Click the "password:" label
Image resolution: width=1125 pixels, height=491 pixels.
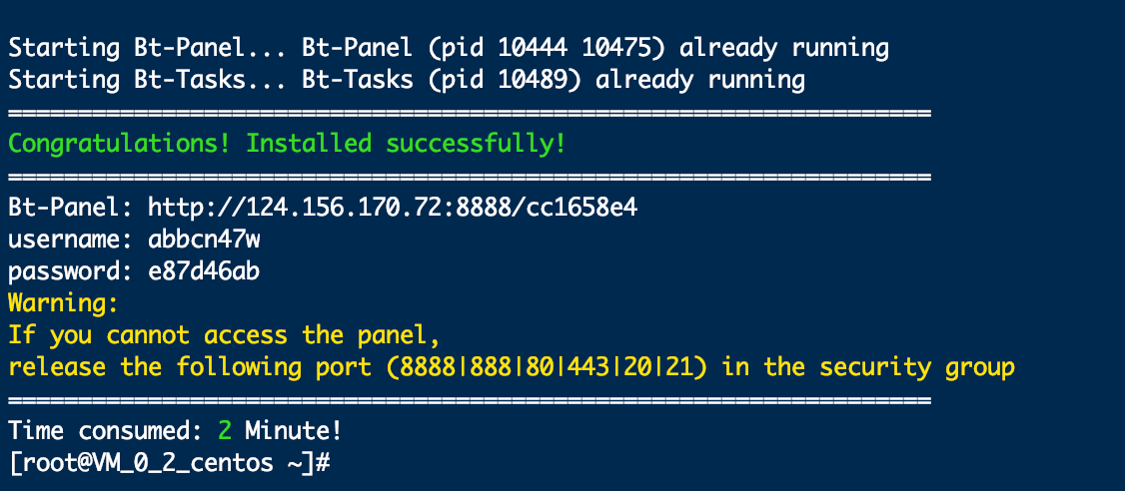click(70, 271)
